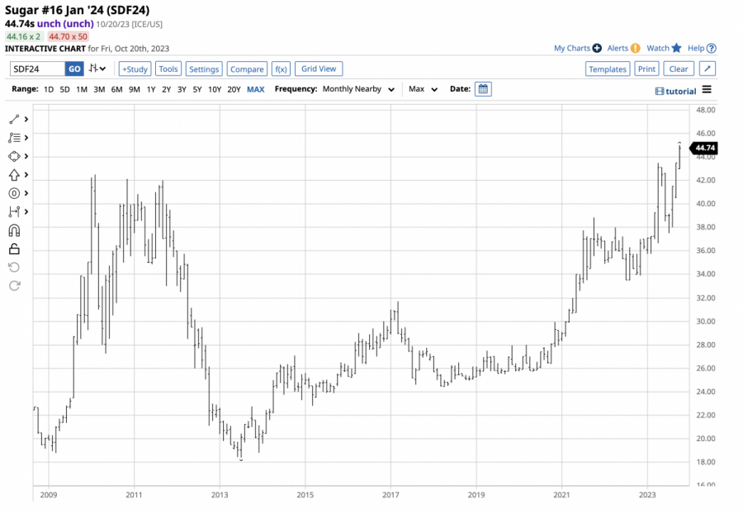This screenshot has width=743, height=513.
Task: Undo the last chart action
Action: click(14, 267)
